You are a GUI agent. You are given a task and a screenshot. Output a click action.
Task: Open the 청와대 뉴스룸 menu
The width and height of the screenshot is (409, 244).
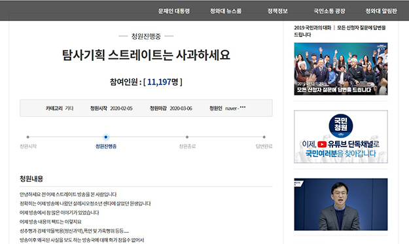226,11
